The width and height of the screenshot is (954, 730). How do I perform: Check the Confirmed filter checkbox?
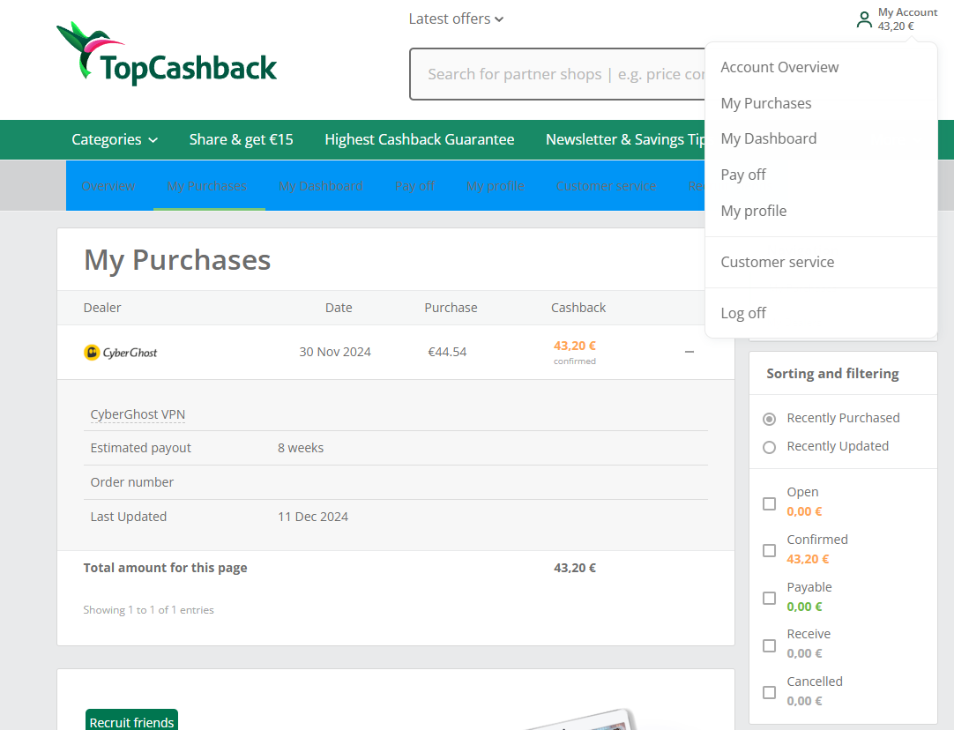769,550
